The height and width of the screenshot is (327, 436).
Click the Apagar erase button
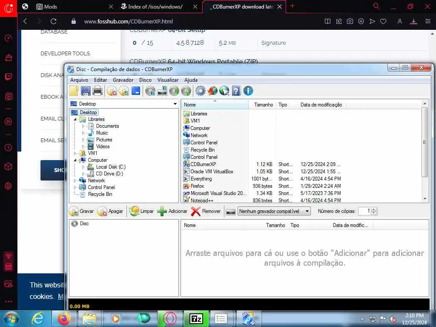coord(110,211)
